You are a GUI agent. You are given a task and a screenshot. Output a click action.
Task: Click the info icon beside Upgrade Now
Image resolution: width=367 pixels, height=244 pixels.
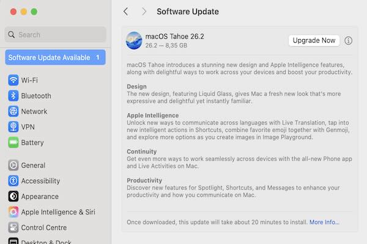point(349,41)
